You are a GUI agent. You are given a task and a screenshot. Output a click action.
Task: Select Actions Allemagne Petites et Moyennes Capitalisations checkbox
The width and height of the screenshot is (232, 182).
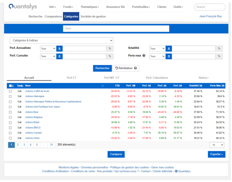point(10,102)
